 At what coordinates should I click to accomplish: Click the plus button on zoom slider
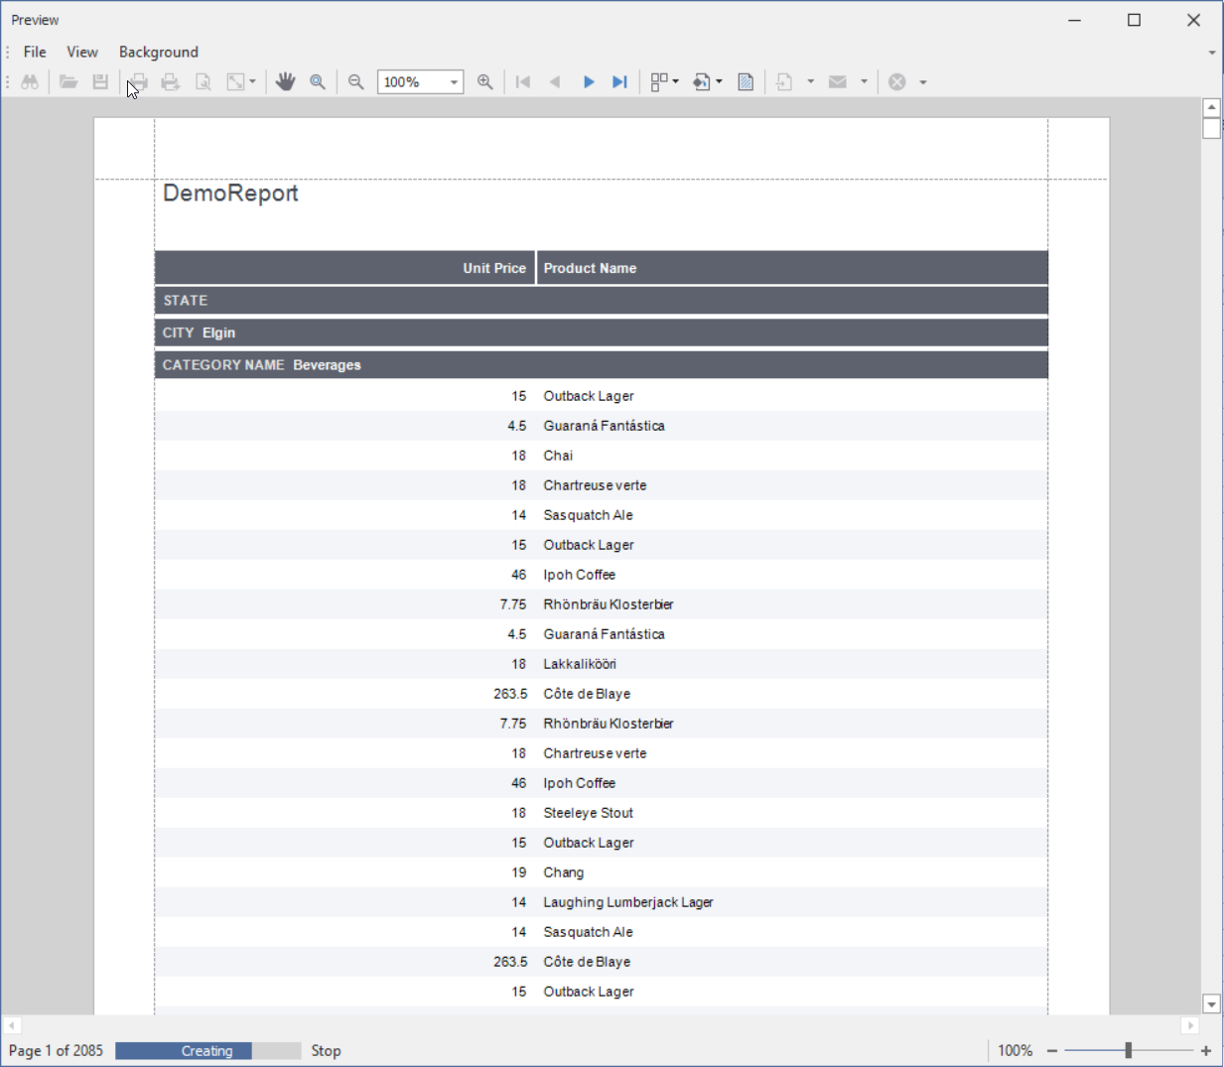click(x=1206, y=1050)
